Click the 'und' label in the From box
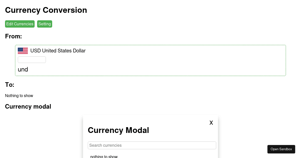 pos(23,69)
